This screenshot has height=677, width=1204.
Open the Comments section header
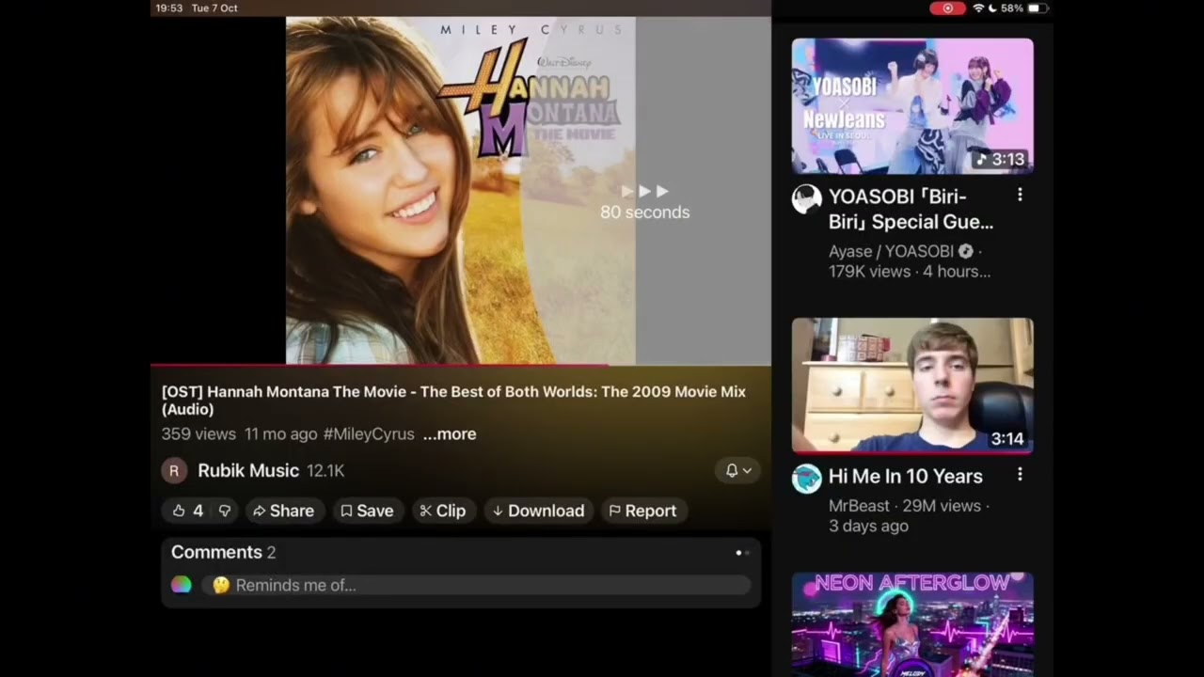tap(223, 553)
